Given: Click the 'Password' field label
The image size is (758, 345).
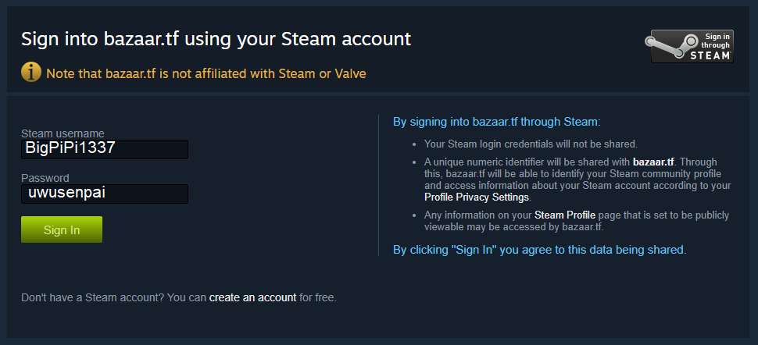Looking at the screenshot, I should pyautogui.click(x=45, y=178).
